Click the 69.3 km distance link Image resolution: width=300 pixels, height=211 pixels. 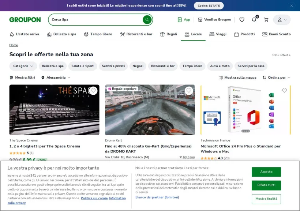tap(189, 157)
